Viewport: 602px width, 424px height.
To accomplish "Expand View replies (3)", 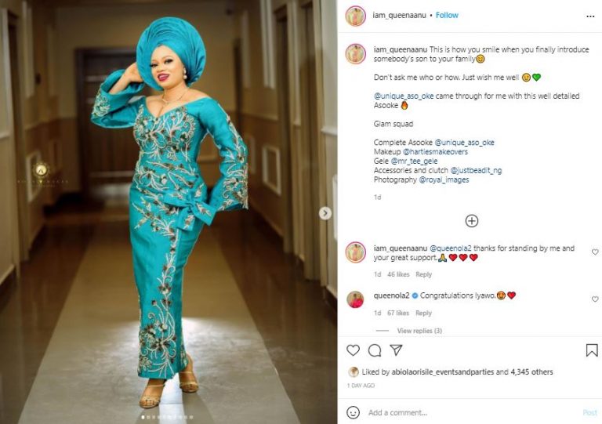I will pyautogui.click(x=419, y=331).
